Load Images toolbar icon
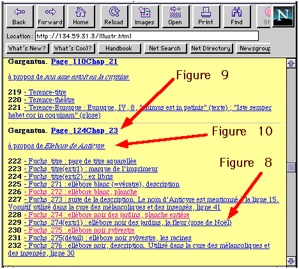Viewport: 299px width, 269px height. (x=145, y=17)
